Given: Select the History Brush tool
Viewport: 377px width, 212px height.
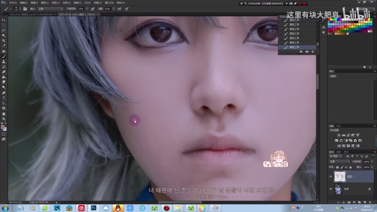Looking at the screenshot, I should pos(4,67).
